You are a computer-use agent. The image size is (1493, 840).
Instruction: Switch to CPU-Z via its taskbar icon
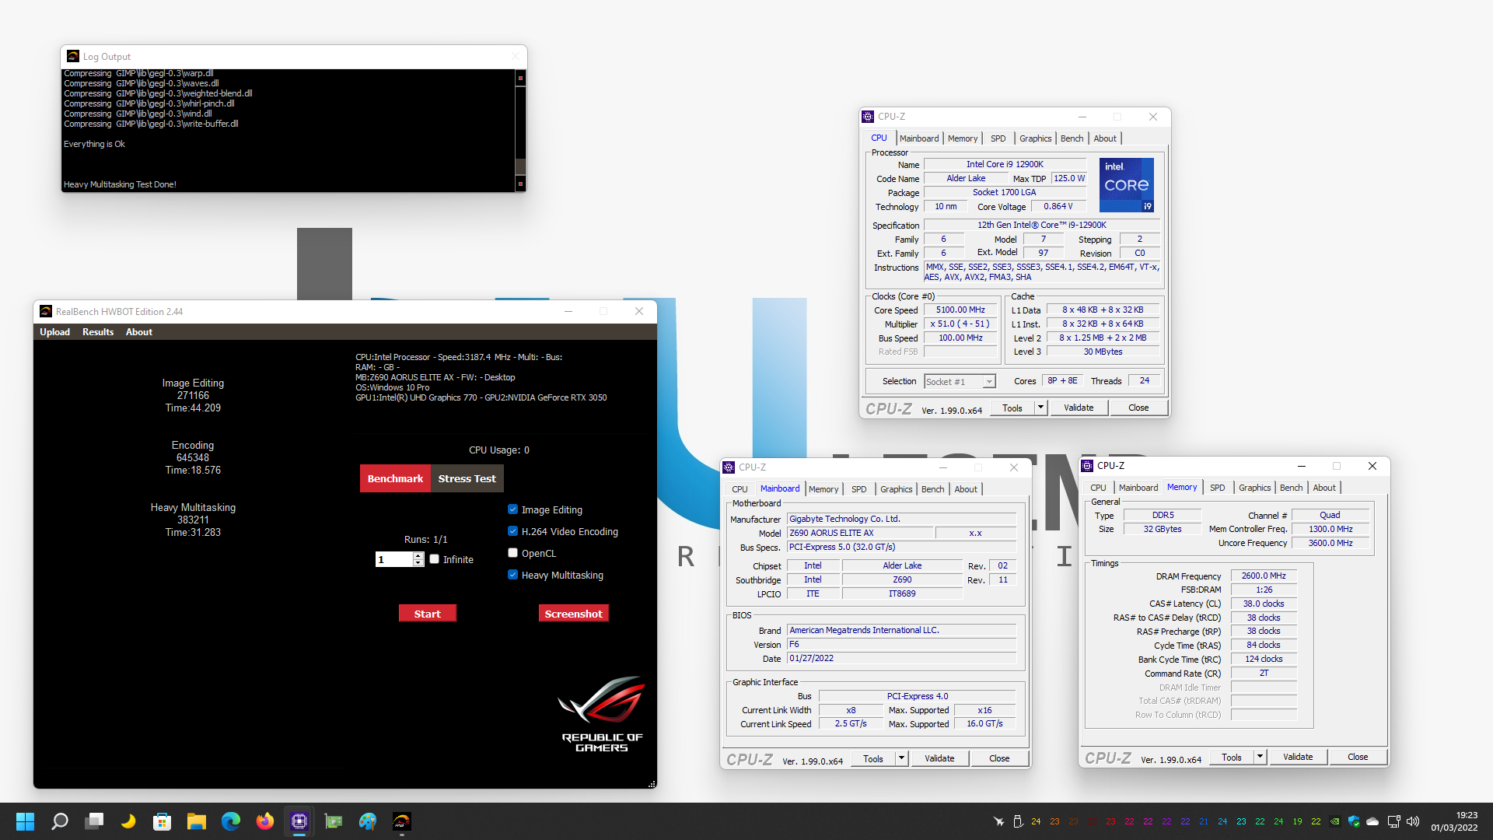(x=299, y=821)
